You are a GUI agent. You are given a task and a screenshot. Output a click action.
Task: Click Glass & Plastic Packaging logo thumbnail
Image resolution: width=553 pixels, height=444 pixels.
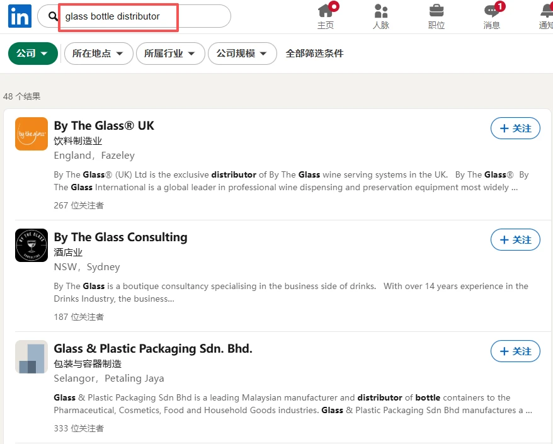pos(31,356)
